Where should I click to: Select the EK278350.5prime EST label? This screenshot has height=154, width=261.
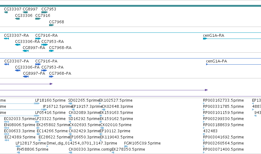(128, 149)
